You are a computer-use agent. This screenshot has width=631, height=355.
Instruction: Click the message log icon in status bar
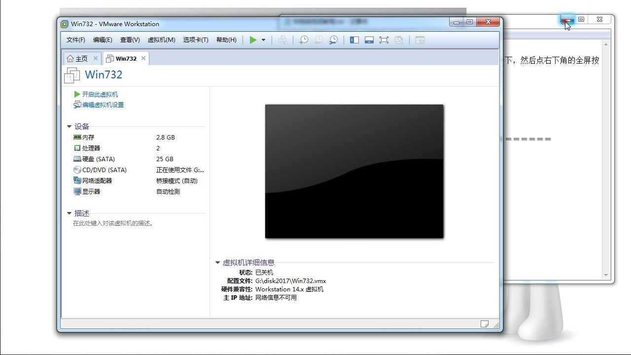(x=485, y=324)
